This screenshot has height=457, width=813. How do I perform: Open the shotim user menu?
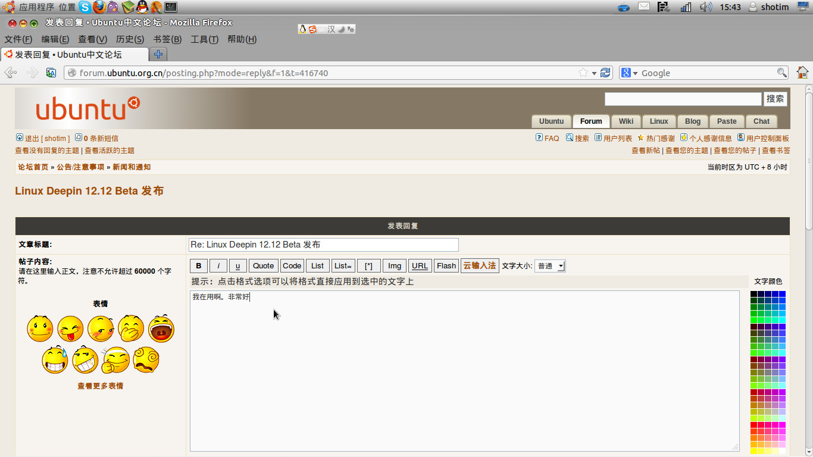(768, 7)
